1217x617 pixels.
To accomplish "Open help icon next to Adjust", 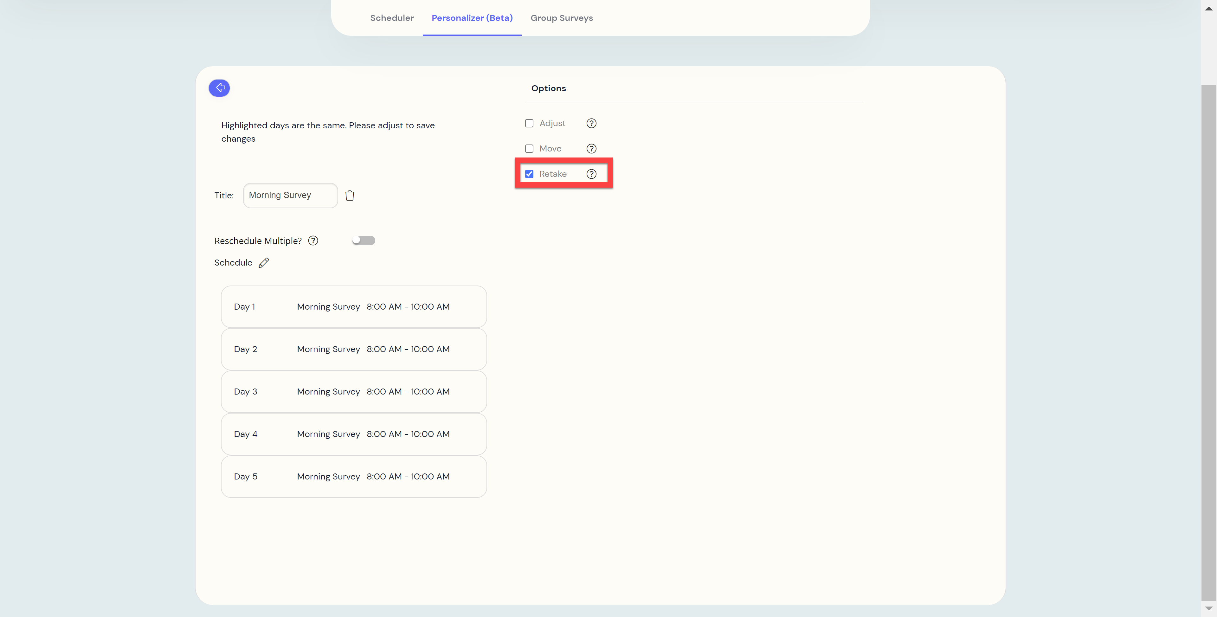I will 591,123.
